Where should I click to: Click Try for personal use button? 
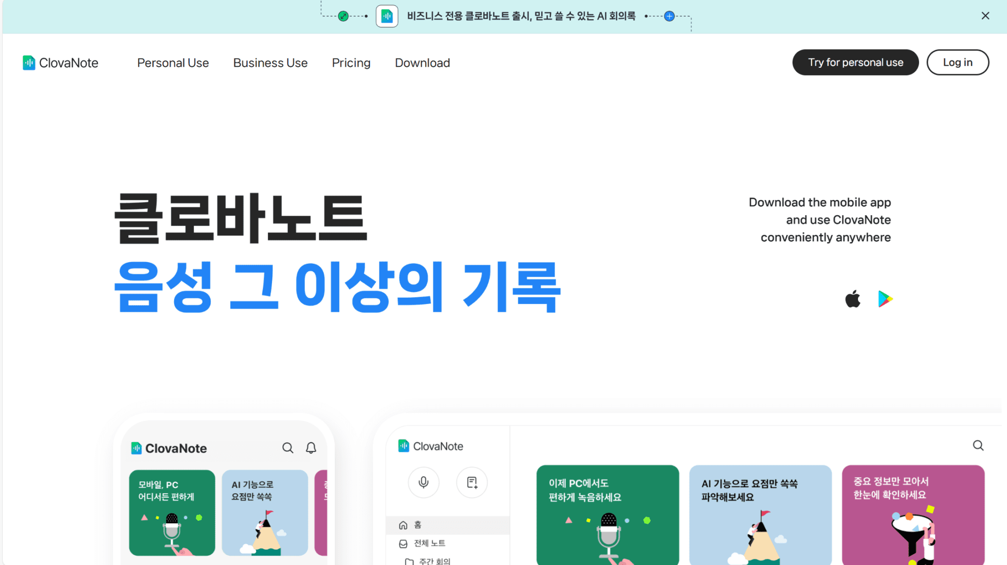click(x=856, y=62)
